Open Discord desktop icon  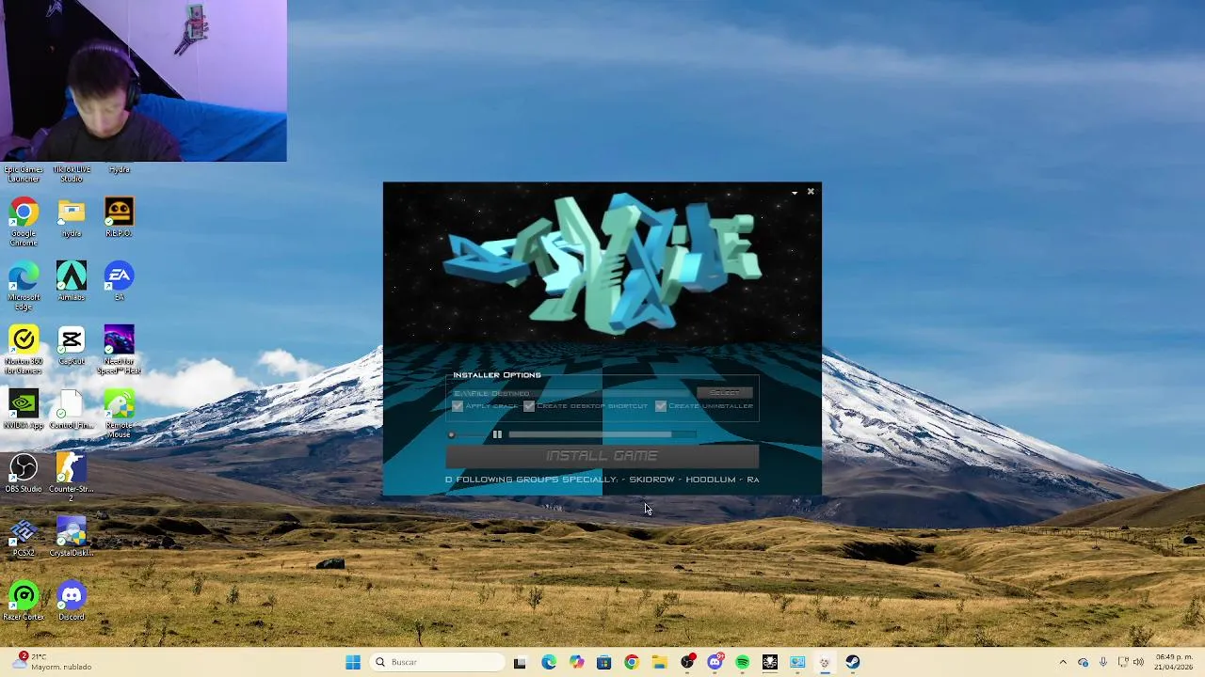[72, 601]
